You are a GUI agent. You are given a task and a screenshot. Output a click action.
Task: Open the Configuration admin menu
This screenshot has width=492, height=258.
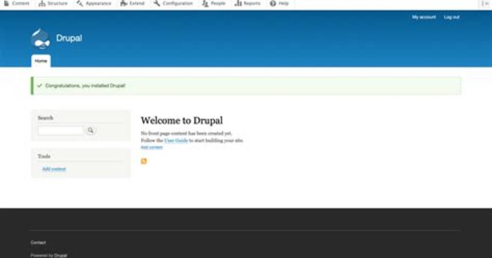(173, 3)
